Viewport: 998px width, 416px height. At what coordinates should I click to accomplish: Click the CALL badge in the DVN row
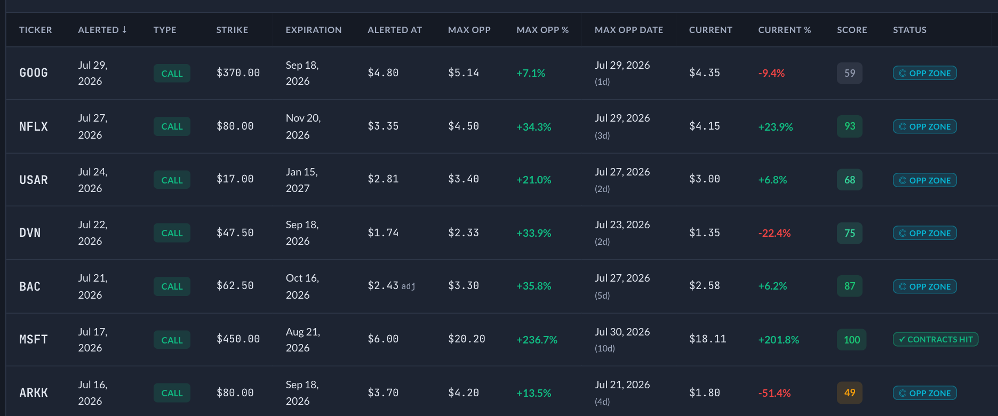(x=172, y=233)
